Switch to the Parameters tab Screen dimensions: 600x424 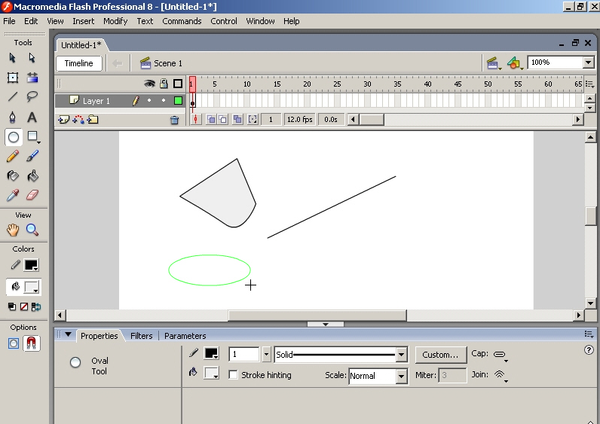185,336
